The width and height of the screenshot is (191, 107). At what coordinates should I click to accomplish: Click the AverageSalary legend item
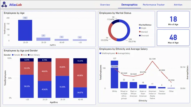point(123,53)
